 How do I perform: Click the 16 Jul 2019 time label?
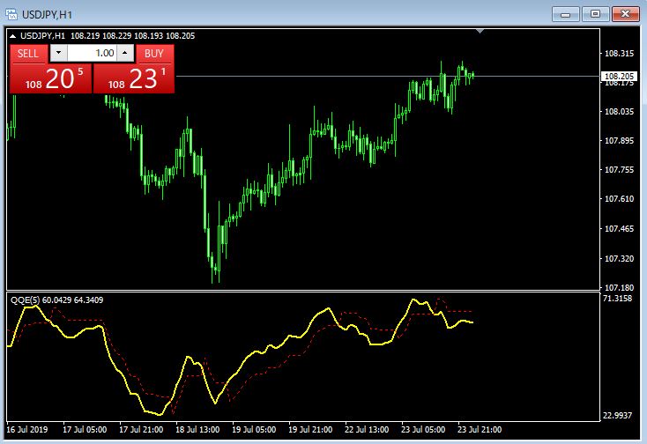26,430
